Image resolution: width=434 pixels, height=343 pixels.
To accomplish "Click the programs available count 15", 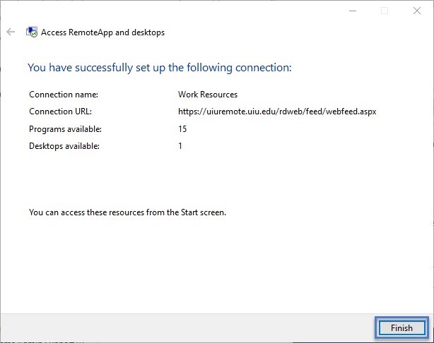I will click(182, 128).
